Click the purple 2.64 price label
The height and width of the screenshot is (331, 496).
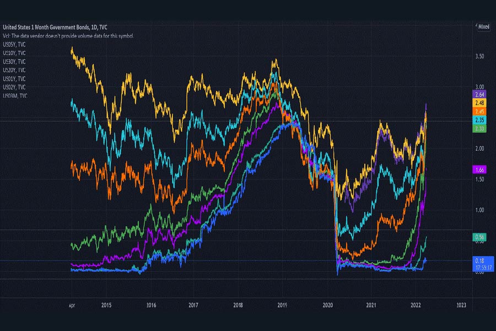tap(479, 94)
